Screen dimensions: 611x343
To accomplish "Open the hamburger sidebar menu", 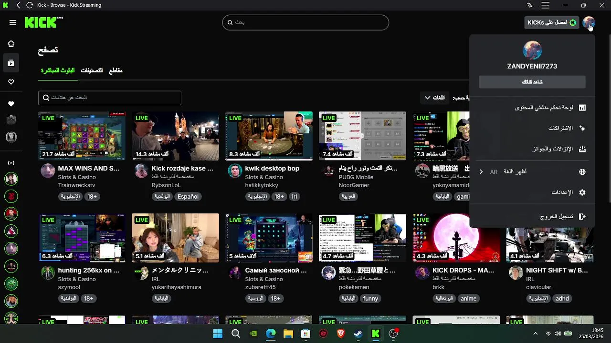I will [13, 22].
